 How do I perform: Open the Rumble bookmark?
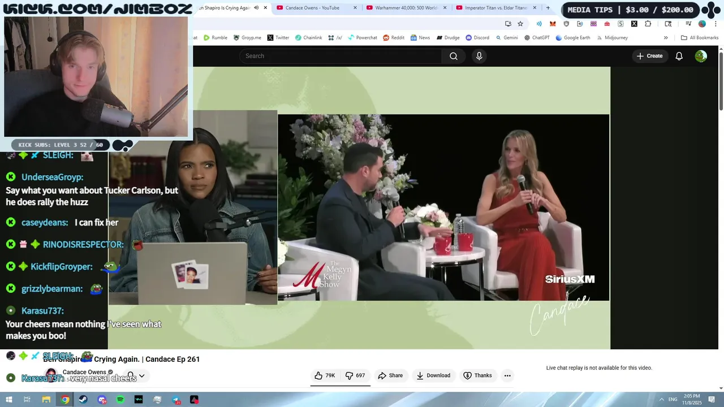(216, 38)
